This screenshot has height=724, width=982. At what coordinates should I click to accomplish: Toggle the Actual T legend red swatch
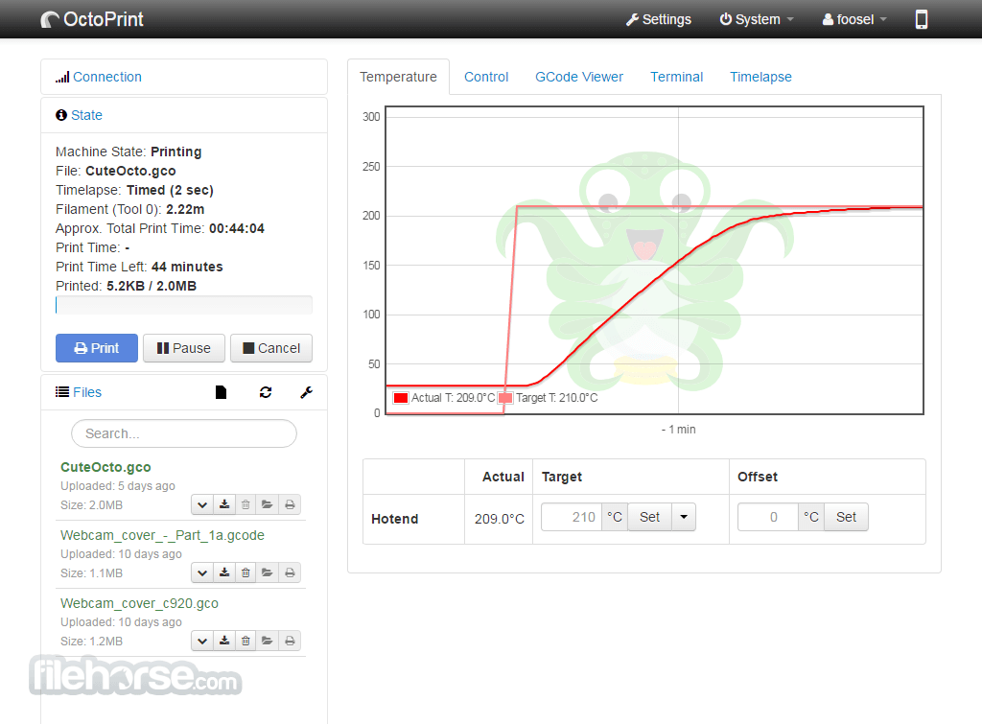(401, 398)
